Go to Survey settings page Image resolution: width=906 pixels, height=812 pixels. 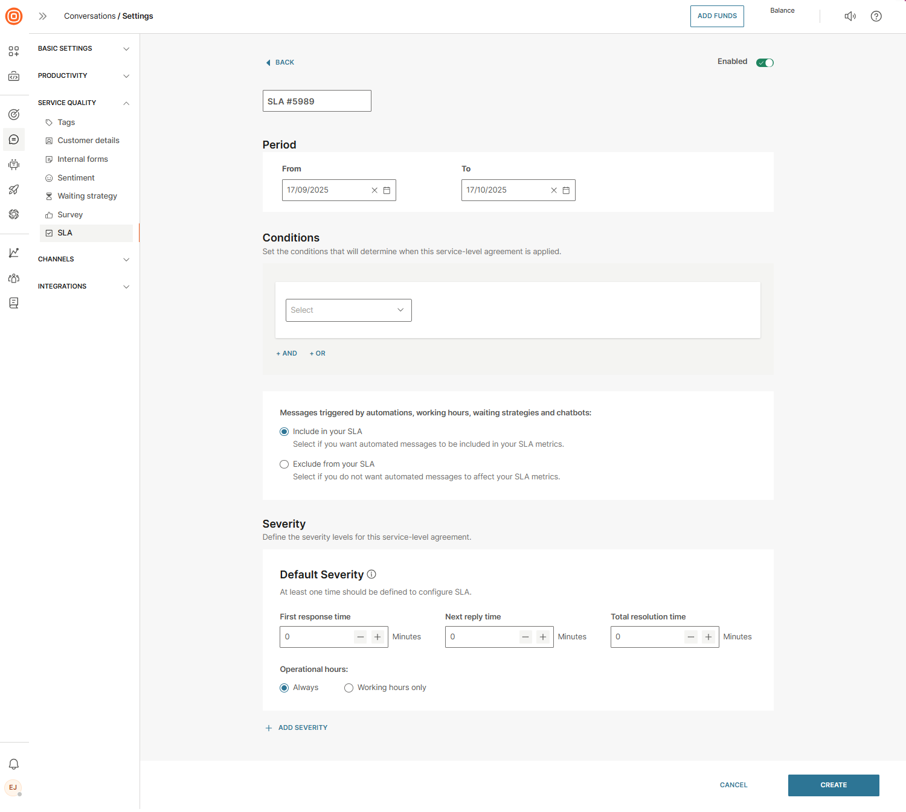pos(70,215)
